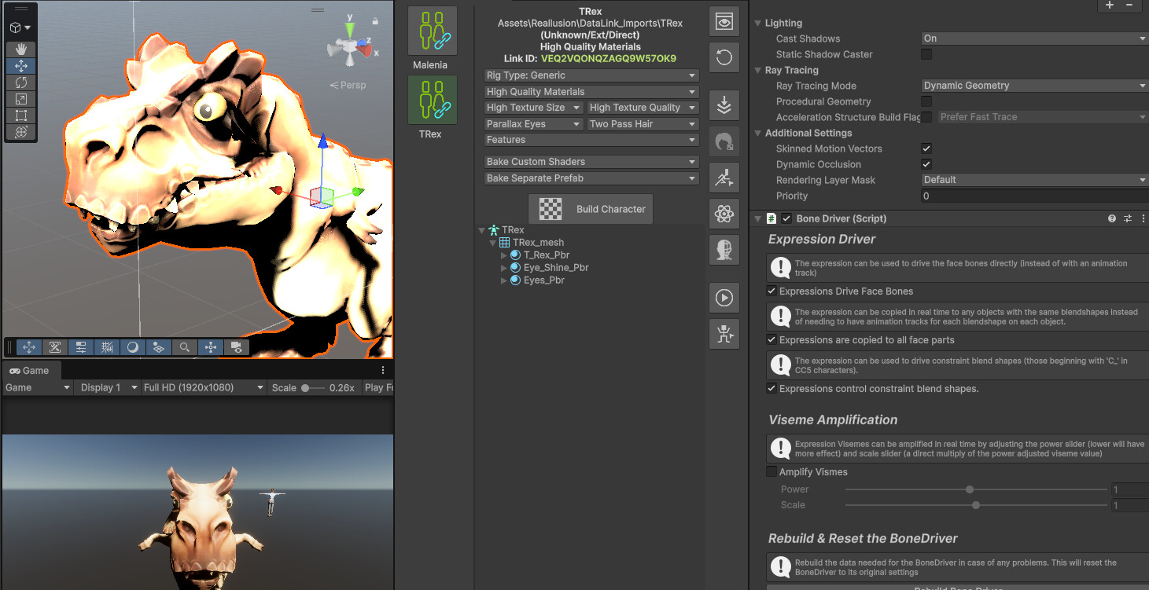Click the Link ID code text
The width and height of the screenshot is (1149, 590).
[609, 59]
